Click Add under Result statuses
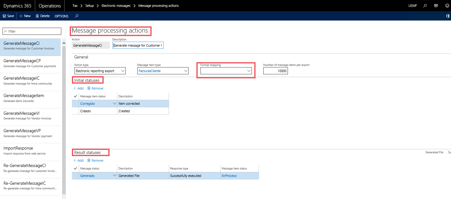 click(x=78, y=160)
